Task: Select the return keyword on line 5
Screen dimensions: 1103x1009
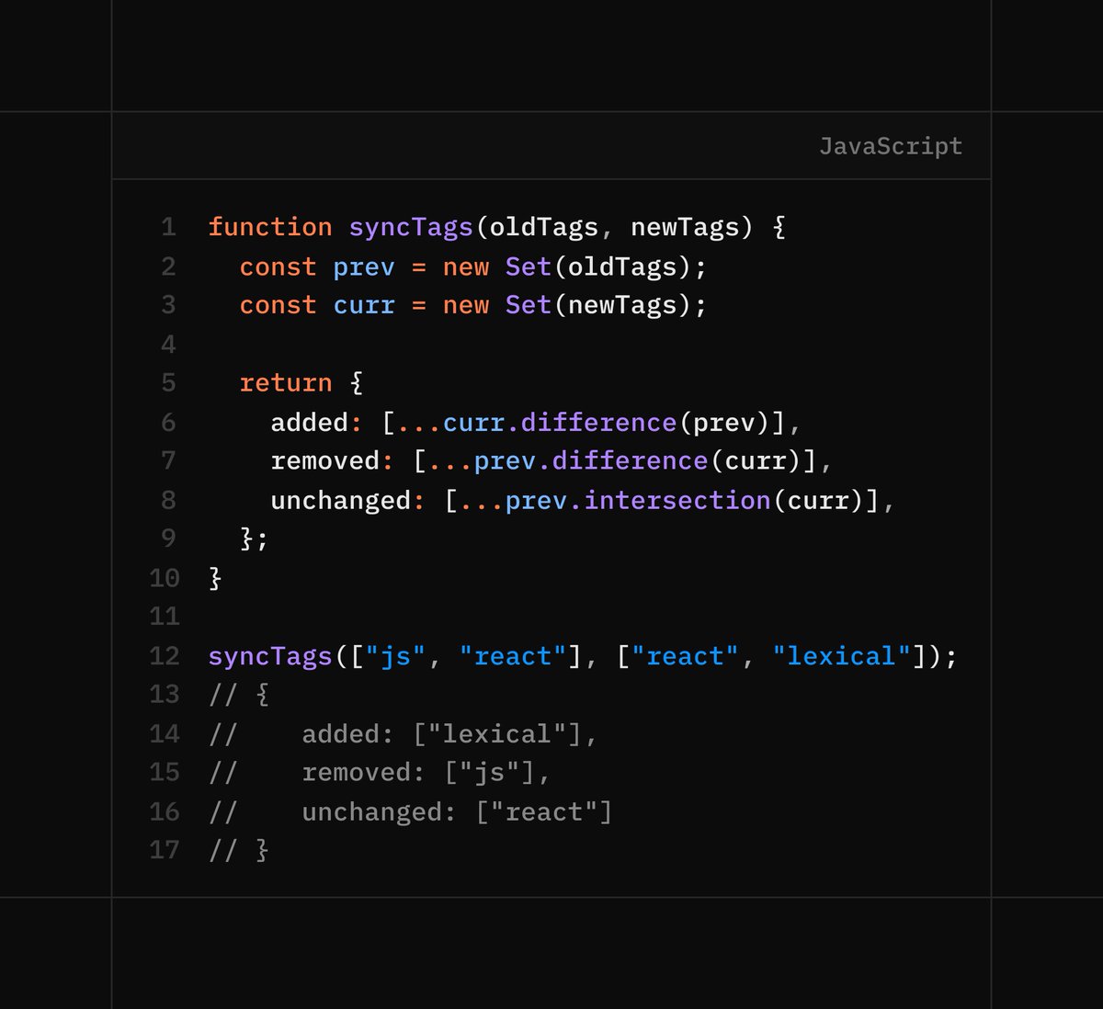Action: point(286,382)
